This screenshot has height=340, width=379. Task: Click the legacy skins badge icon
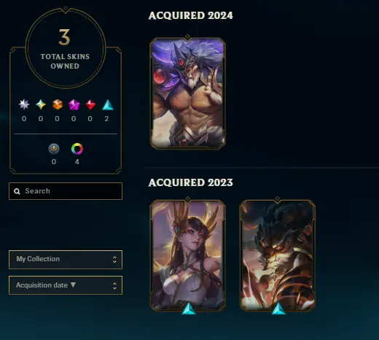click(54, 149)
